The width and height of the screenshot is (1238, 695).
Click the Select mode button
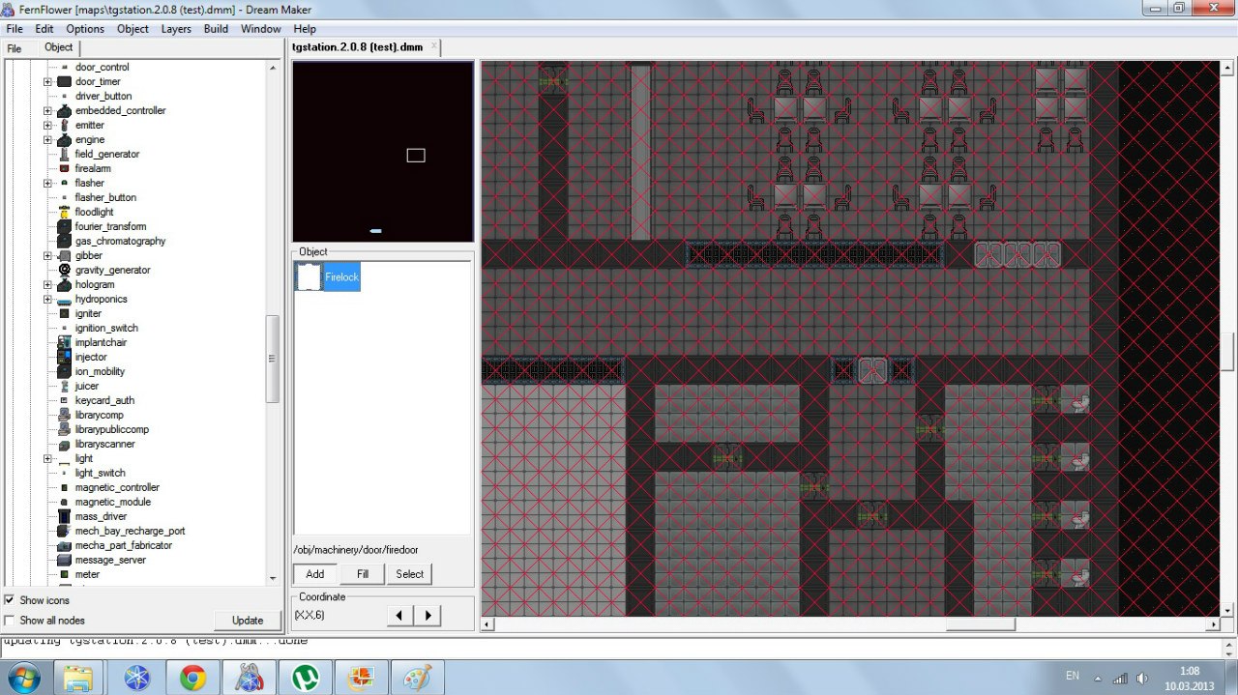tap(410, 574)
